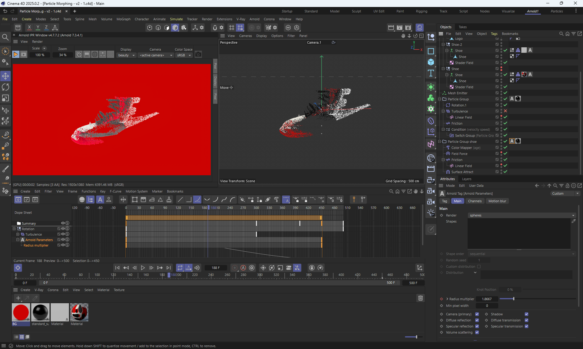Select the Rotate tool in left toolbar
The width and height of the screenshot is (583, 349).
click(x=5, y=87)
